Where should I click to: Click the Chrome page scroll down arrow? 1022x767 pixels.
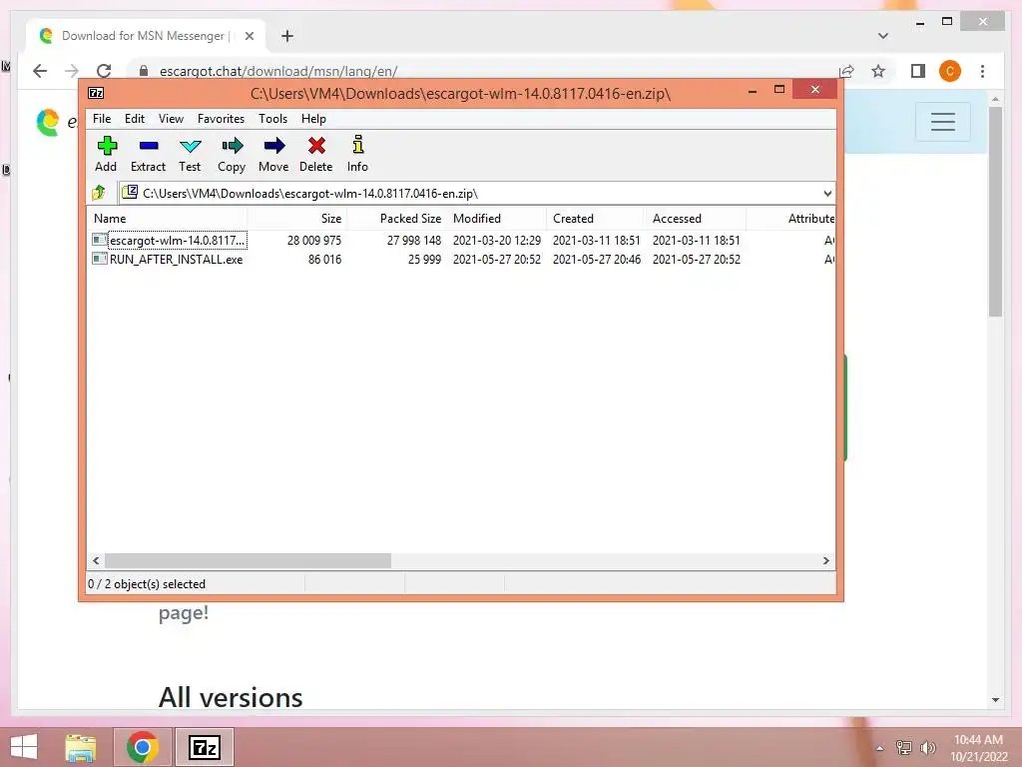tap(995, 700)
